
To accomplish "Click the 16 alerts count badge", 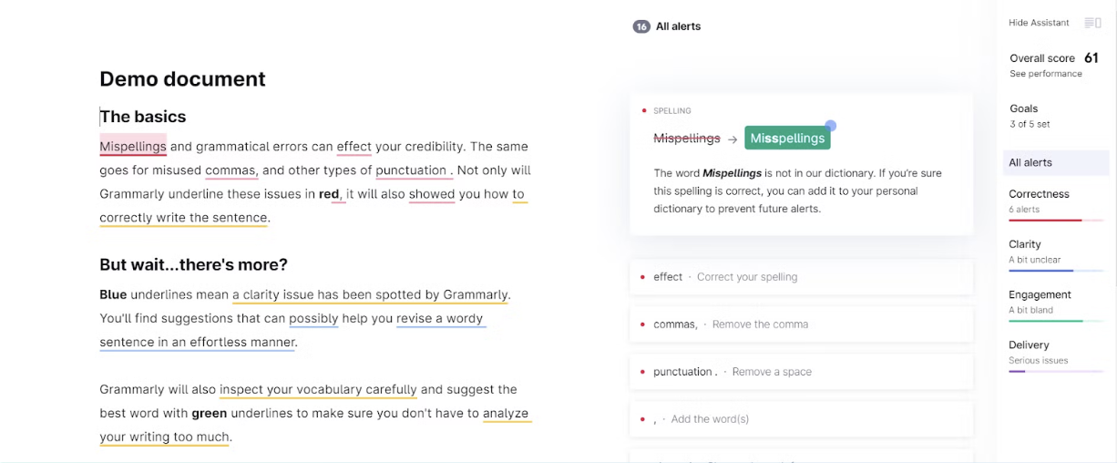I will pos(641,26).
